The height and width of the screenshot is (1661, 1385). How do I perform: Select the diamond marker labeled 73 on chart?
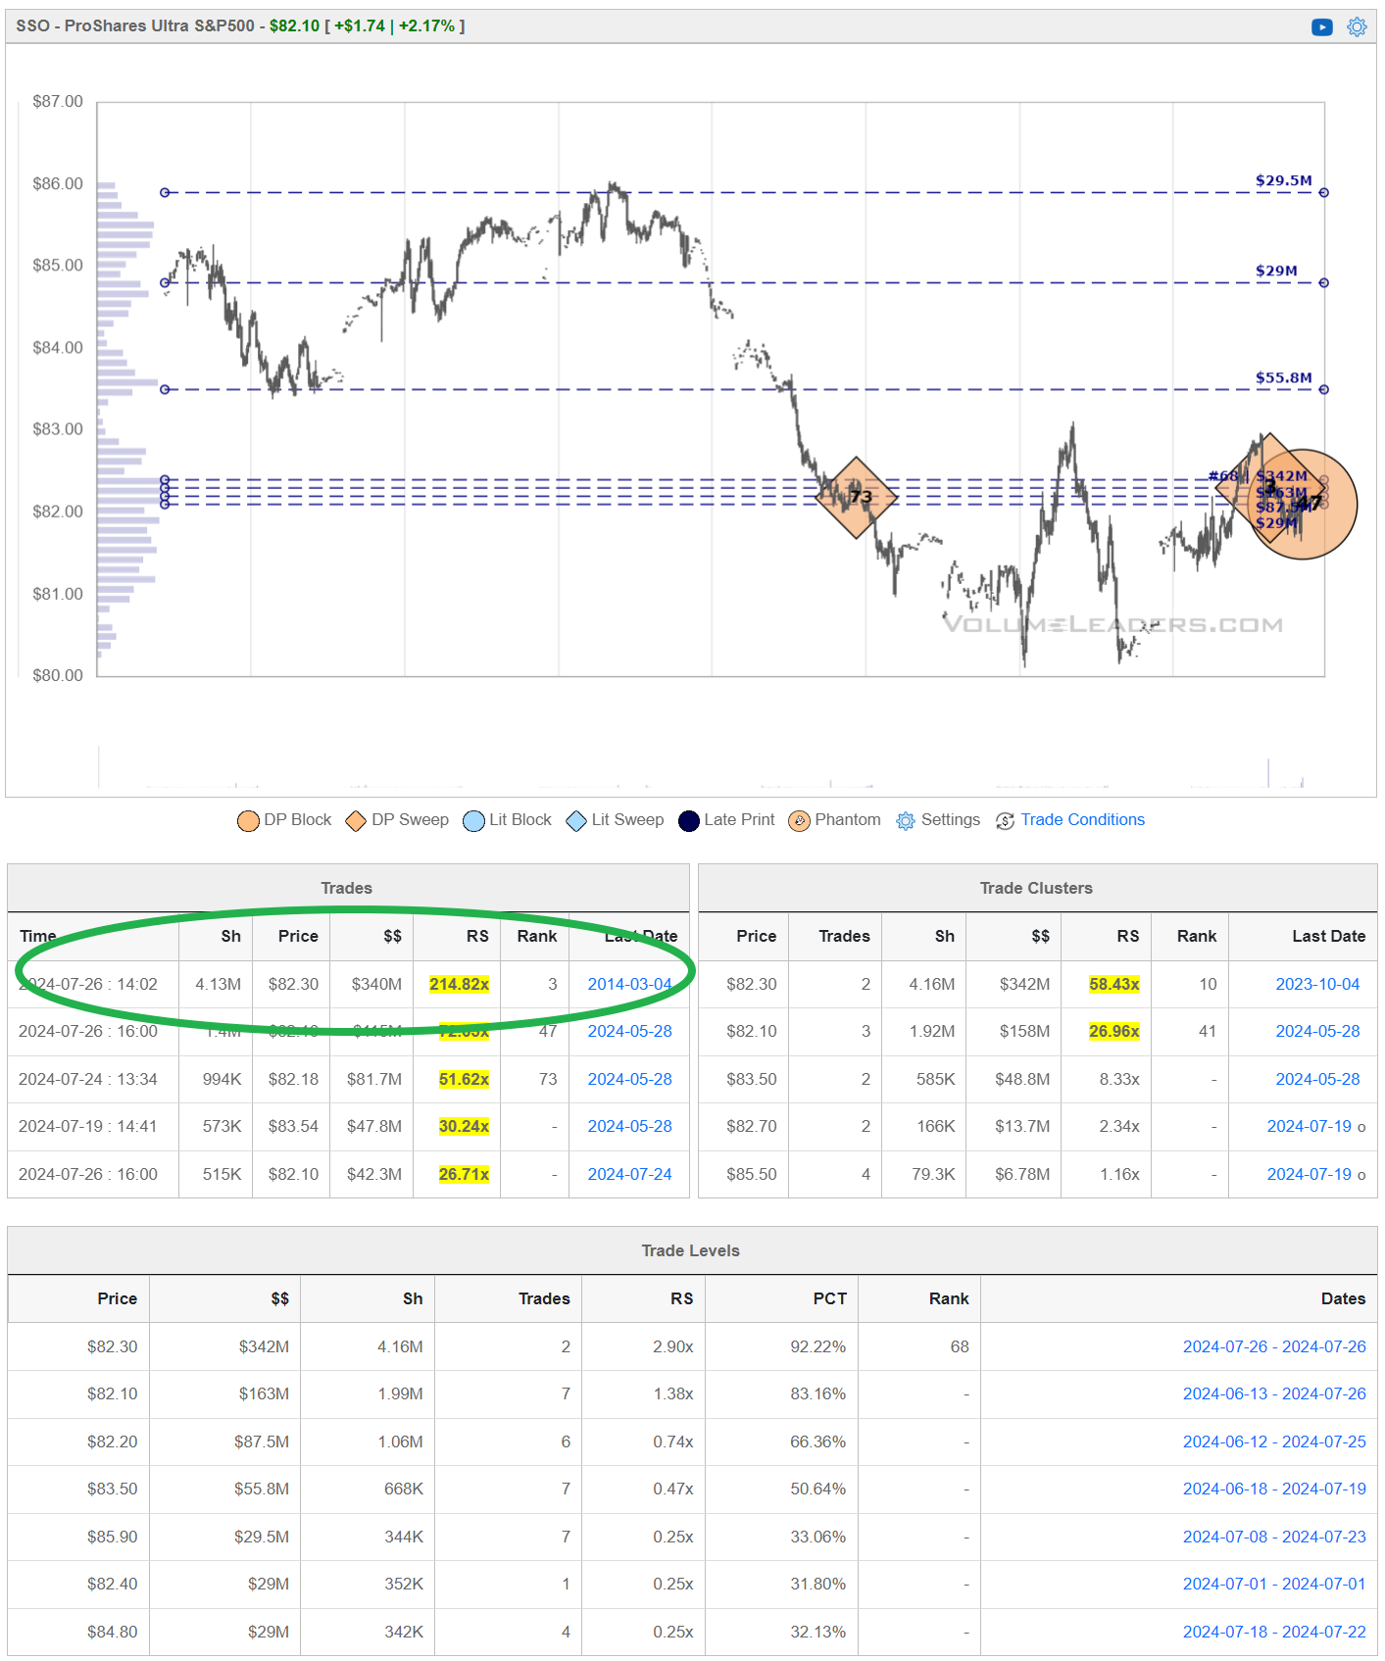(x=857, y=497)
